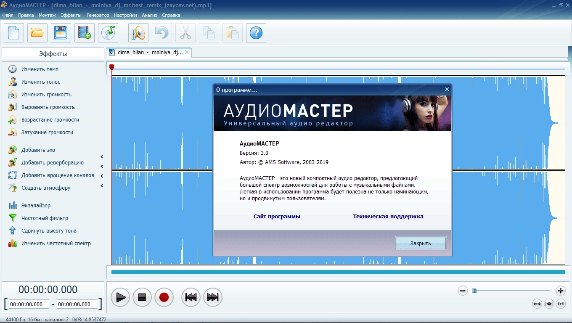
Task: Stop playback with the square Stop button
Action: pos(142,297)
